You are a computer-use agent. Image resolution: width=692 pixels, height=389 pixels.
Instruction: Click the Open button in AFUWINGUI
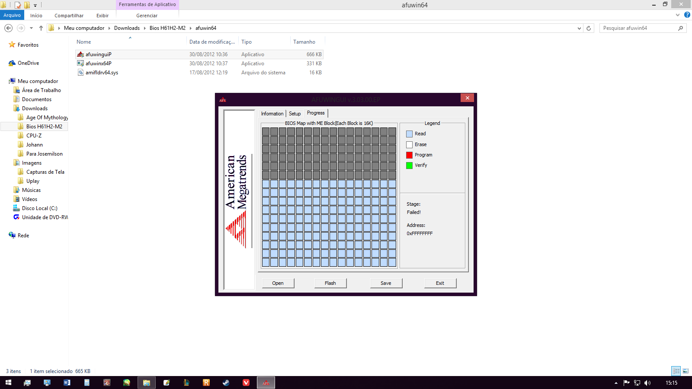(x=278, y=283)
